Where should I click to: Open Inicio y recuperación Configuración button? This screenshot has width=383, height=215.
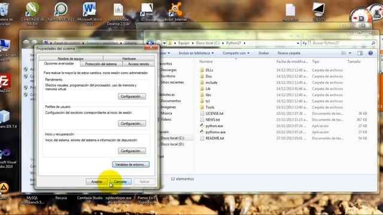click(x=132, y=151)
